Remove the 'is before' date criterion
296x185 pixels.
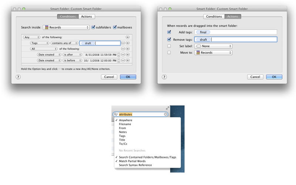[123, 60]
